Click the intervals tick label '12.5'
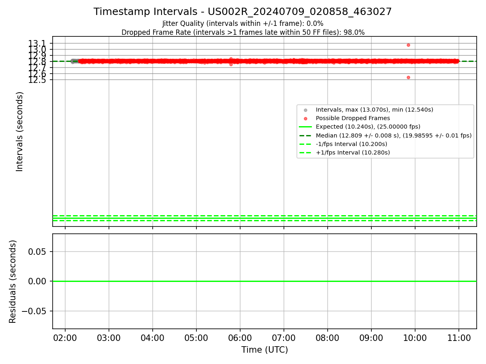The image size is (486, 364). click(37, 80)
